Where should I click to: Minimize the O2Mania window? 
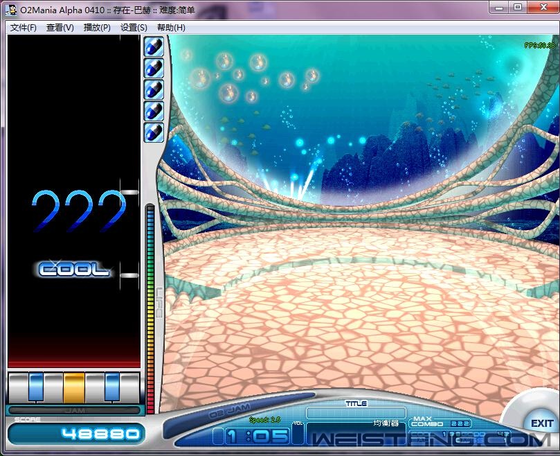coord(499,8)
